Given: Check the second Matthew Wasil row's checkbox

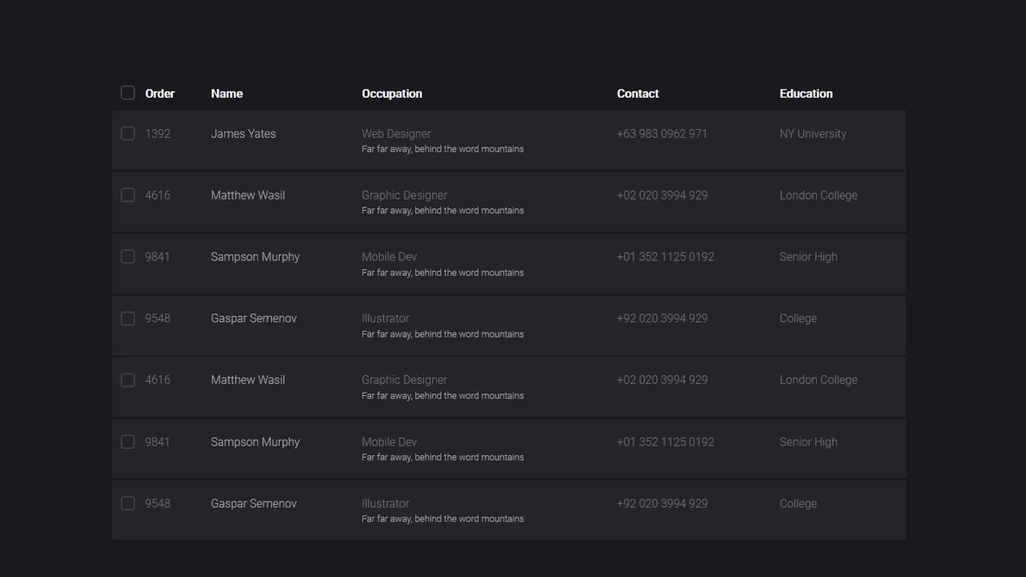Looking at the screenshot, I should click(127, 380).
